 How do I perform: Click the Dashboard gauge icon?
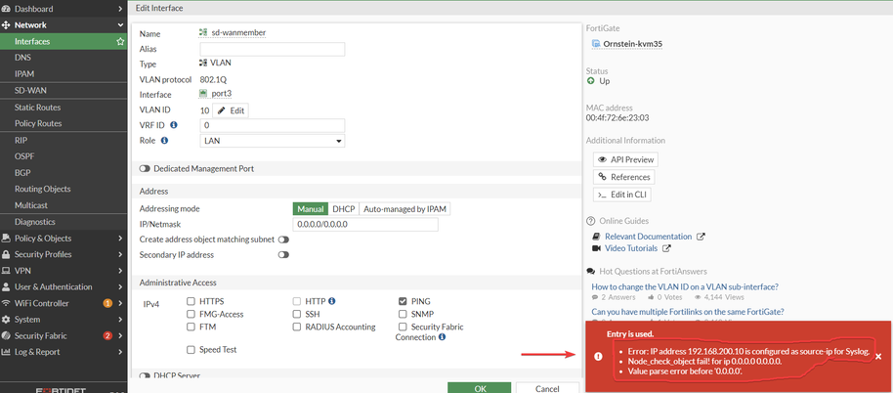point(6,9)
